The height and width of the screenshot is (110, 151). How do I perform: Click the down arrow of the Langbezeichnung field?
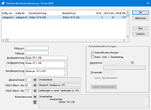[65, 66]
